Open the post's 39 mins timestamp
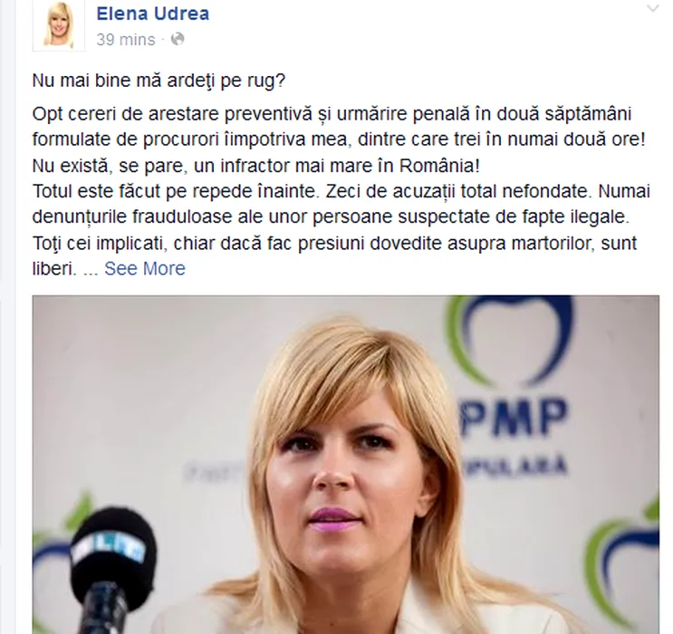Screen dimensions: 673x634 (125, 40)
